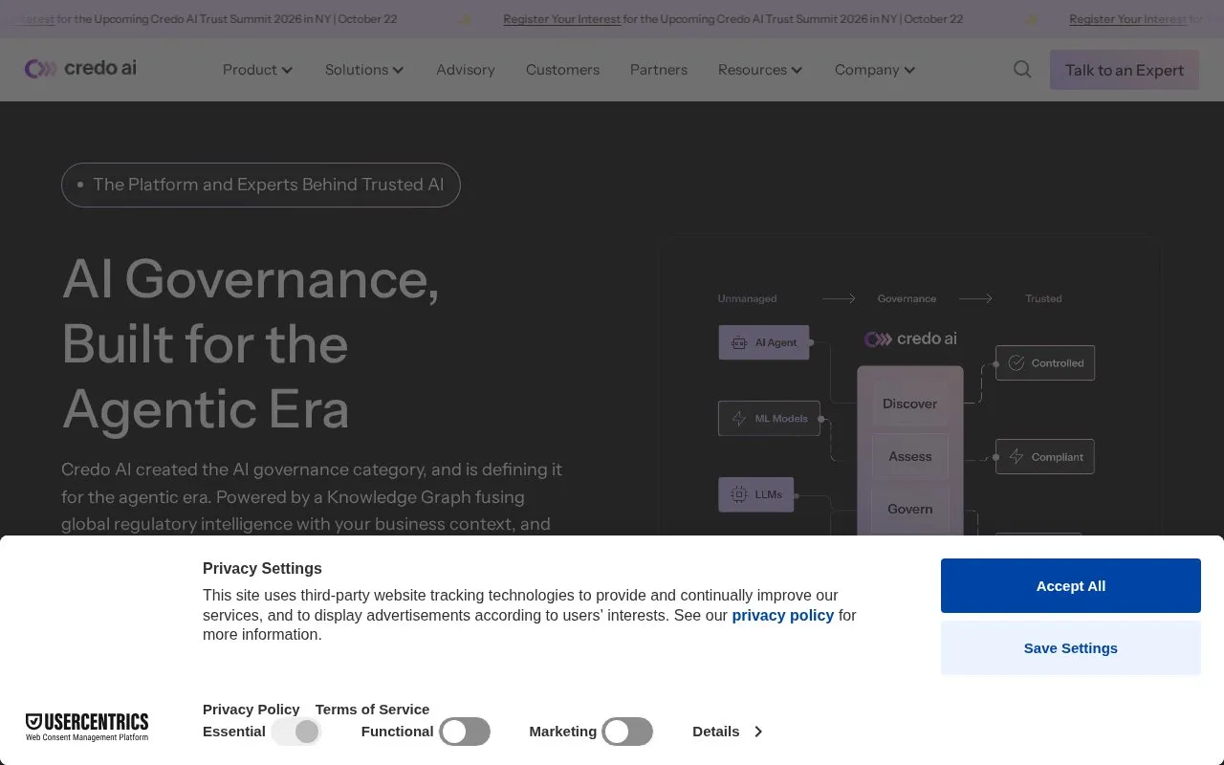This screenshot has height=765, width=1224.
Task: Click the Privacy Settings heading
Action: (262, 568)
